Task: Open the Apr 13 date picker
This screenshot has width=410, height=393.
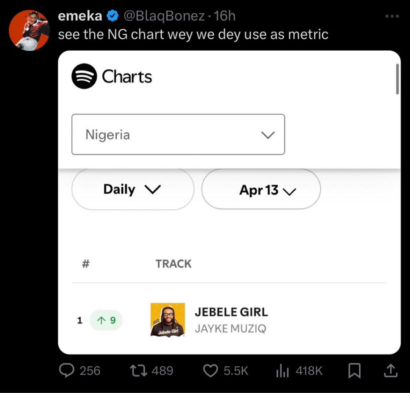Action: (x=261, y=189)
